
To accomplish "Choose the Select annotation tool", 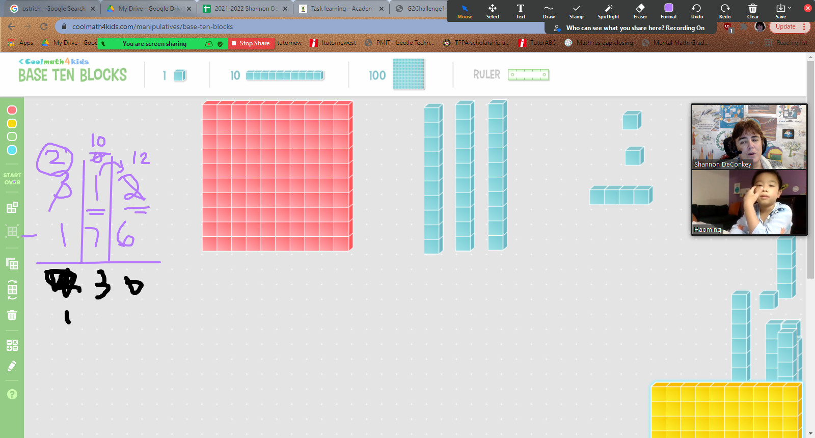I will (493, 11).
